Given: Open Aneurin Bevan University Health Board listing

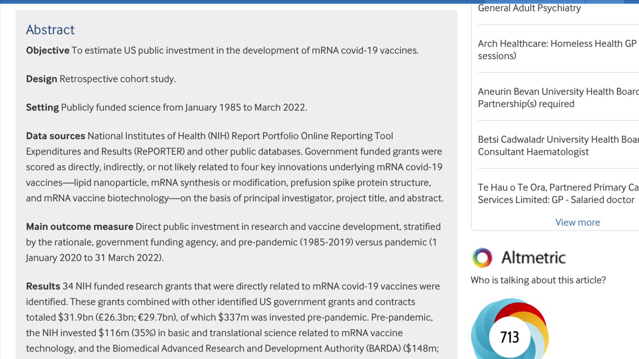Looking at the screenshot, I should [x=558, y=98].
